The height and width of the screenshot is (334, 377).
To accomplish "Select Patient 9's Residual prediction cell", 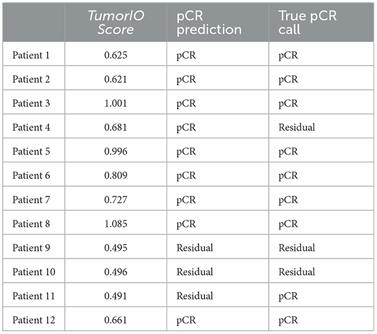I will [x=194, y=248].
